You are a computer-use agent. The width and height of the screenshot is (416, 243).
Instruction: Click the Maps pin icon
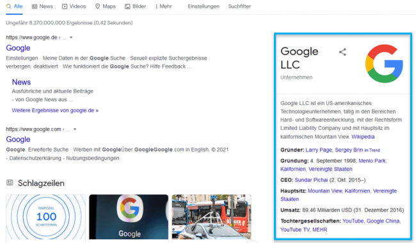point(98,6)
